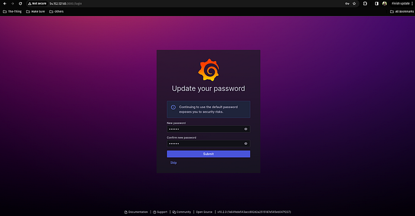Image resolution: width=415 pixels, height=216 pixels.
Task: Open the Not secure site info chip
Action: (x=37, y=4)
